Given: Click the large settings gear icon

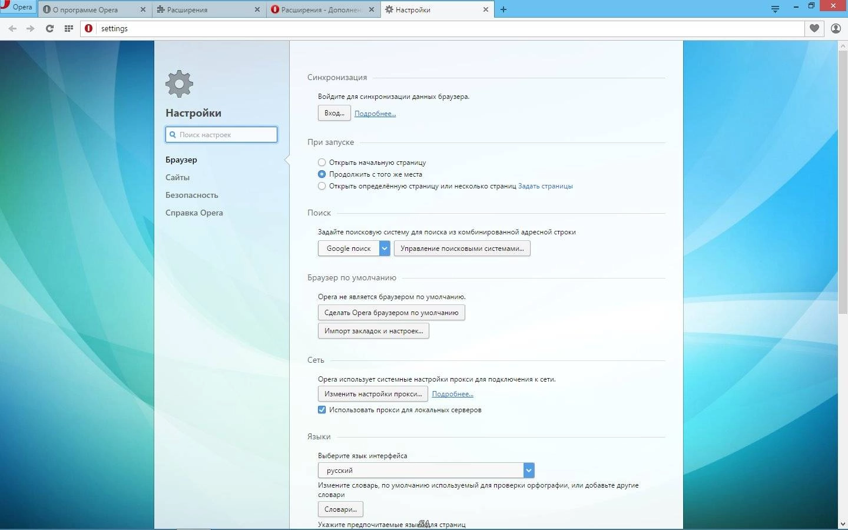Looking at the screenshot, I should [179, 84].
